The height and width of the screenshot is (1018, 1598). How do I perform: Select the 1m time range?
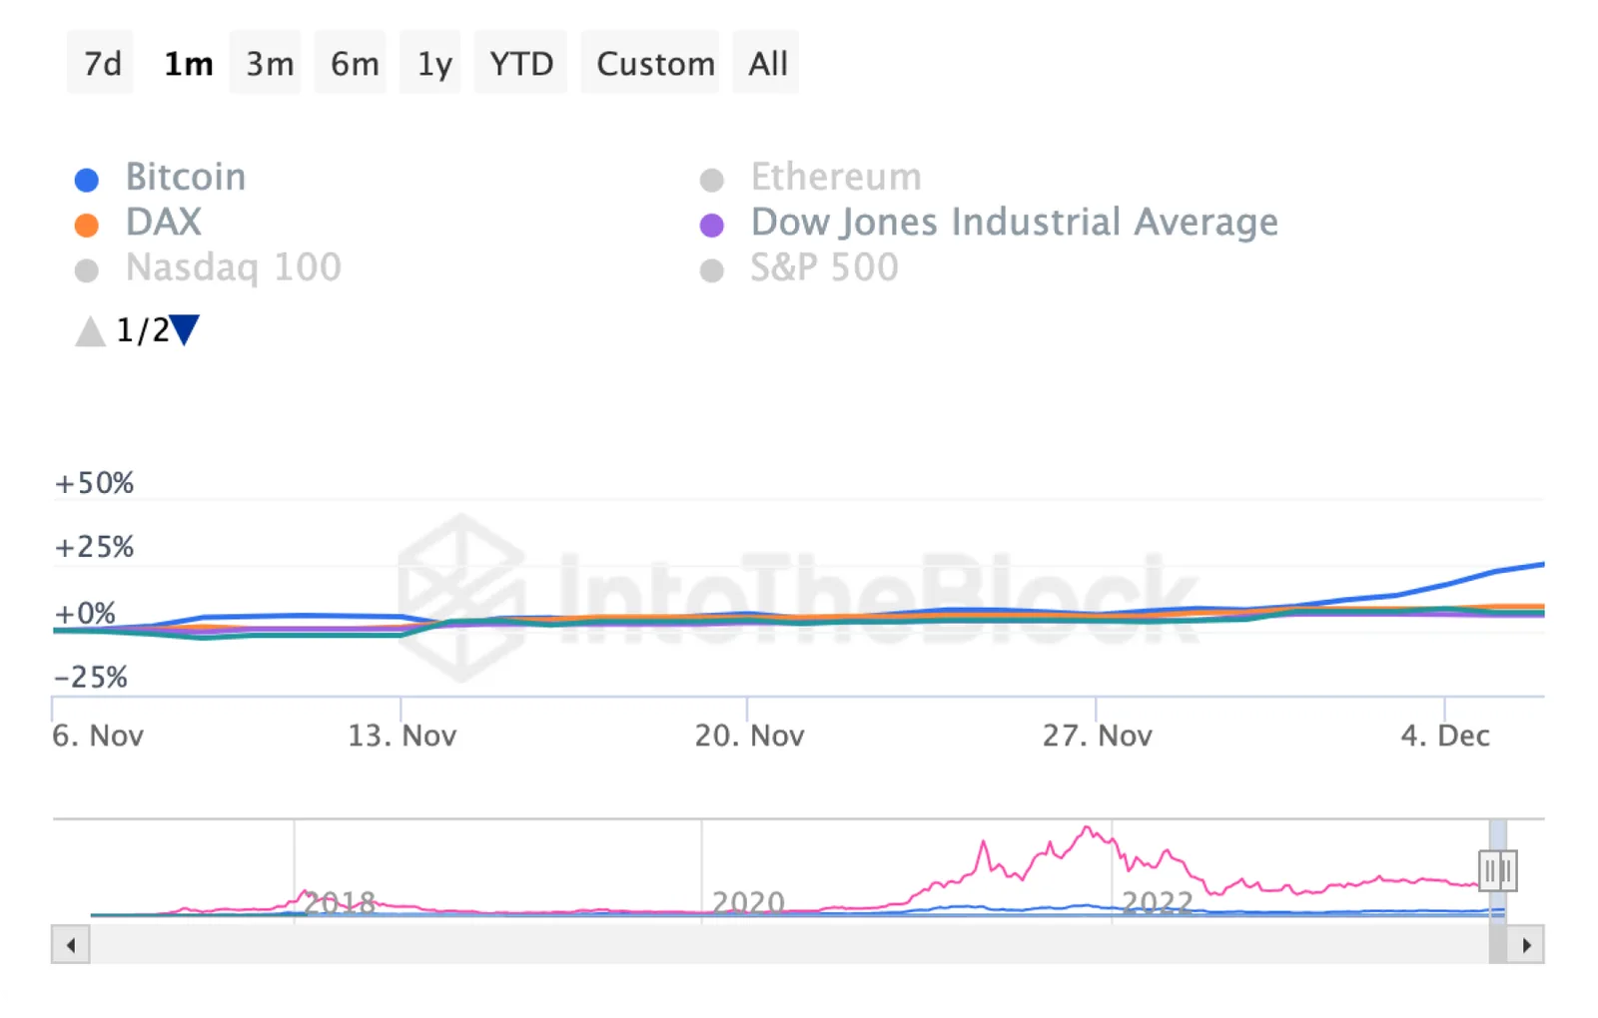[188, 63]
